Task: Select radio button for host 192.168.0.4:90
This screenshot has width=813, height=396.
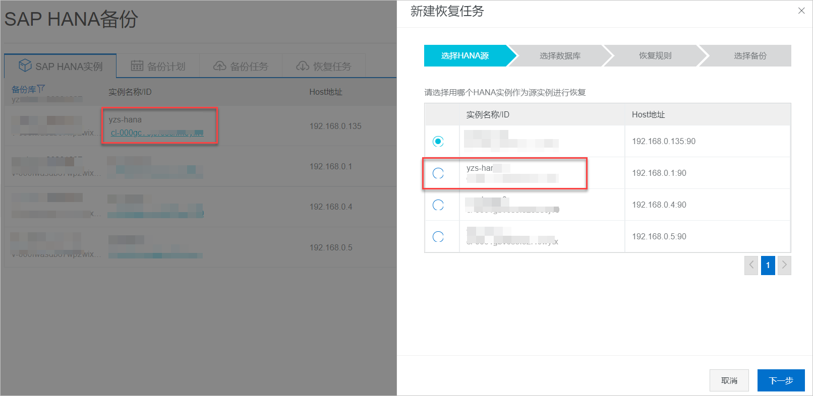Action: (438, 205)
